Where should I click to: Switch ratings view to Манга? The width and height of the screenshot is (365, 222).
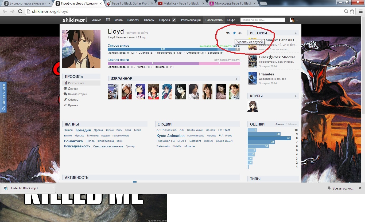coord(292,124)
